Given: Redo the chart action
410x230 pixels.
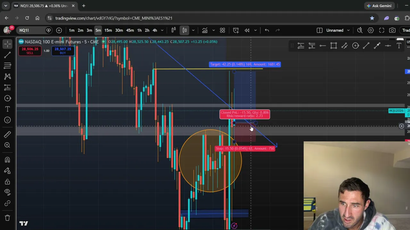Looking at the screenshot, I should [x=278, y=30].
